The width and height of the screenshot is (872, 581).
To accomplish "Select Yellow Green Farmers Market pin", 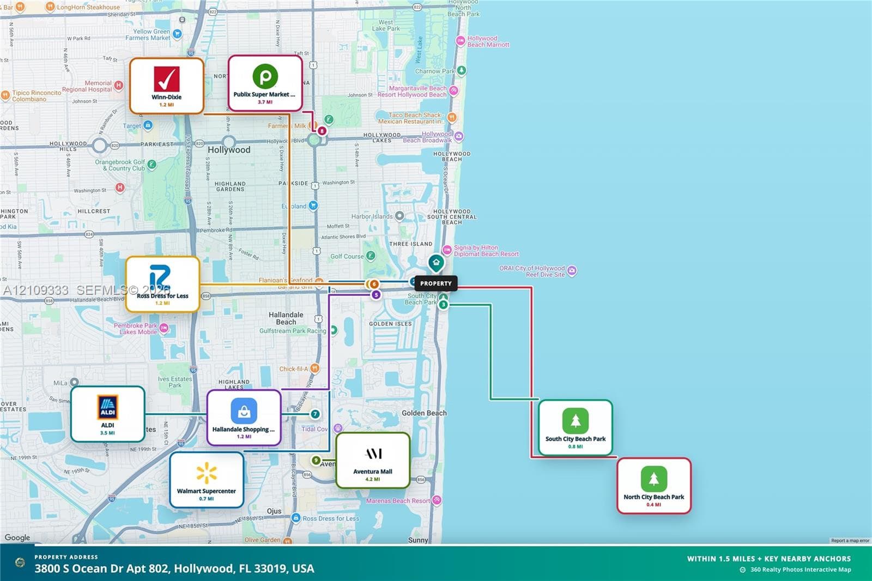I will [177, 34].
